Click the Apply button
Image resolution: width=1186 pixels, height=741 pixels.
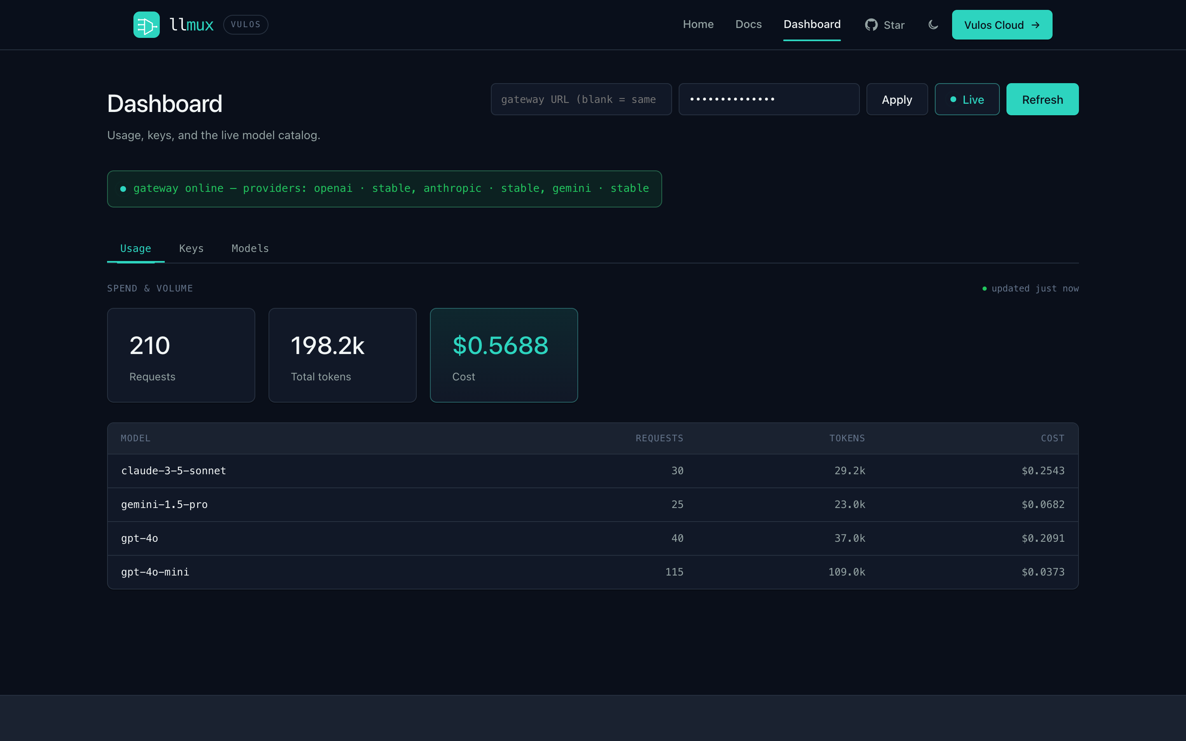pyautogui.click(x=897, y=99)
